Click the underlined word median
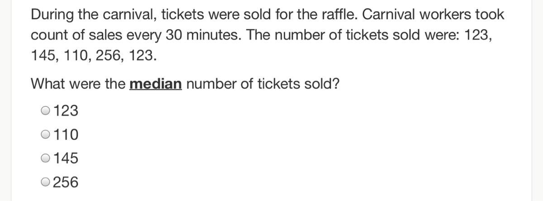The image size is (543, 201). click(156, 84)
